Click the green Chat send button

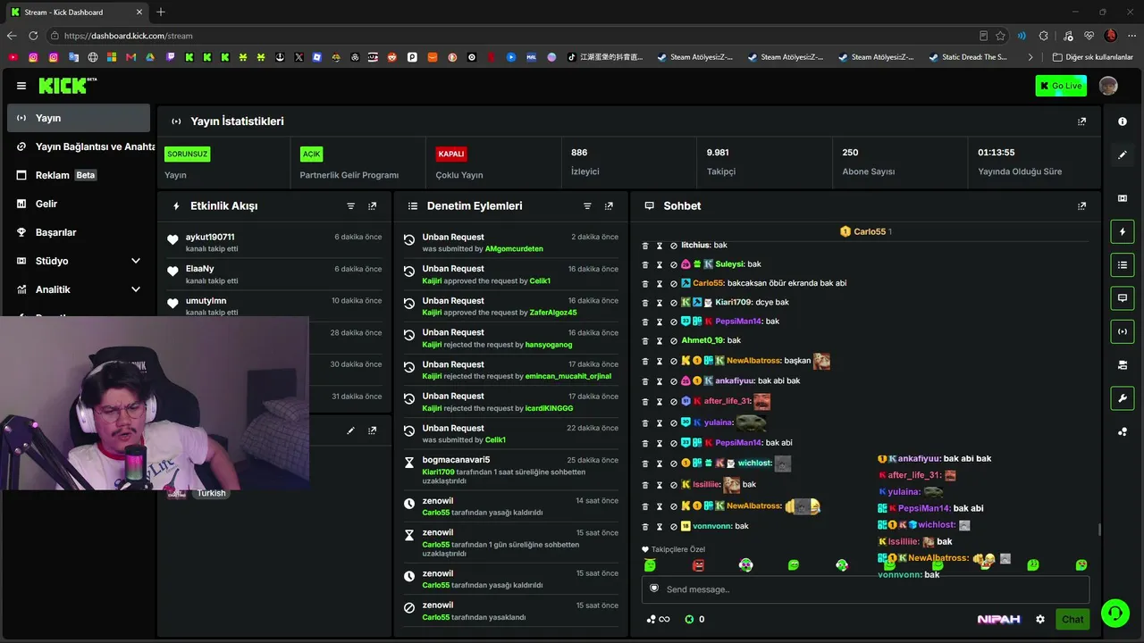pos(1072,619)
